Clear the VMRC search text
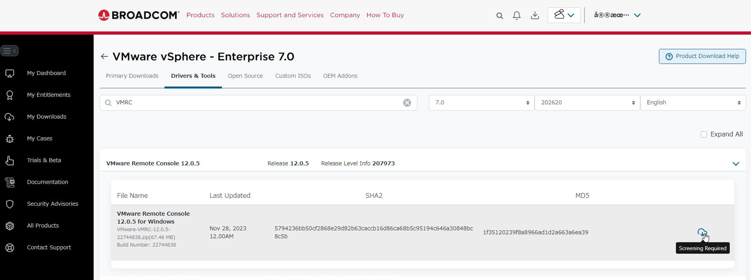The width and height of the screenshot is (751, 280). tap(407, 103)
